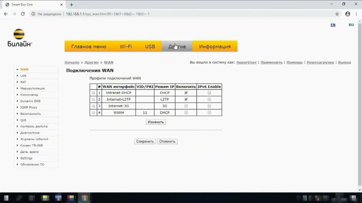Follow the Другие breadcrumb link
This screenshot has width=362, height=203.
(92, 63)
